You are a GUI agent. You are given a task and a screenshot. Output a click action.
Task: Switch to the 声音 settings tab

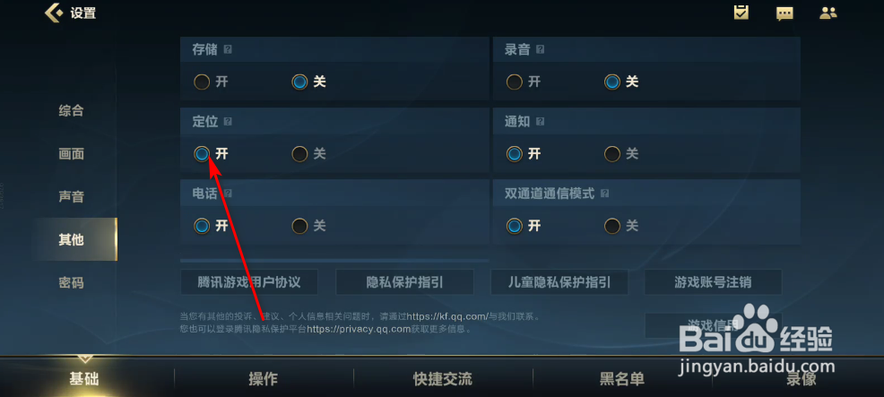pyautogui.click(x=71, y=197)
